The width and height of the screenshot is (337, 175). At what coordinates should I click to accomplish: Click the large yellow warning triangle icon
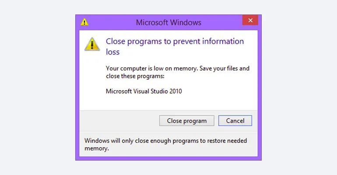92,44
